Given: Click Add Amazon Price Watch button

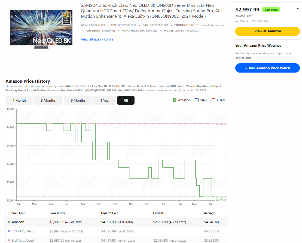Looking at the screenshot, I should pyautogui.click(x=267, y=68).
